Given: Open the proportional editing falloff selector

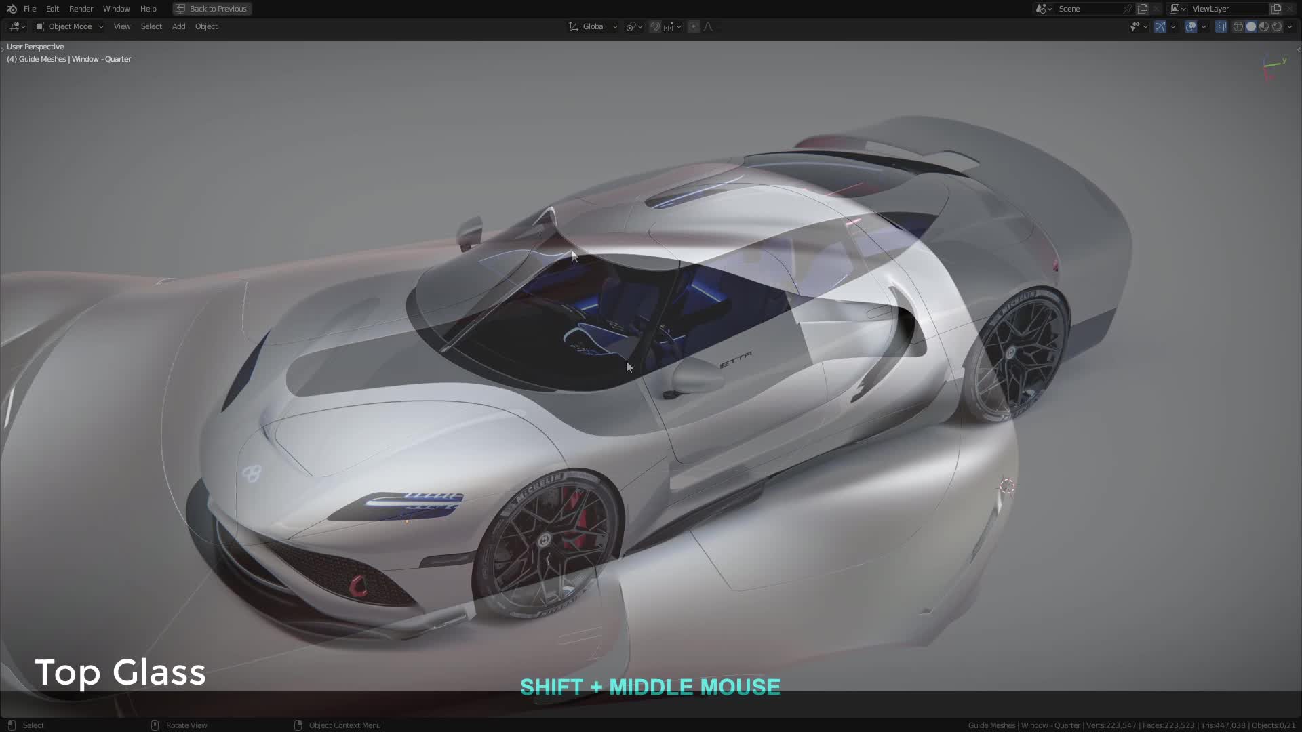Looking at the screenshot, I should pyautogui.click(x=709, y=26).
